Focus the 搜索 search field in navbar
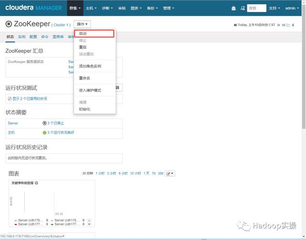 click(x=257, y=8)
